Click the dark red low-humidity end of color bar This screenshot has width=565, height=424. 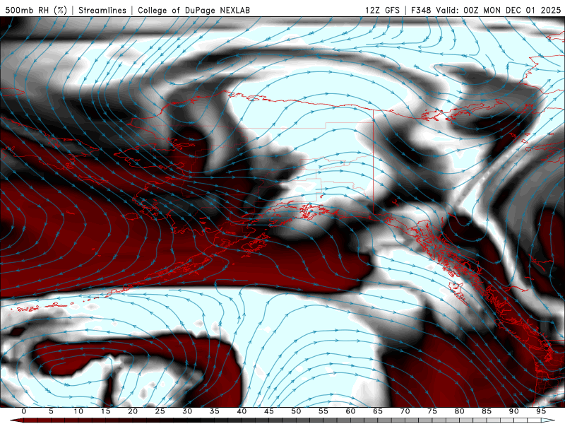pos(18,420)
